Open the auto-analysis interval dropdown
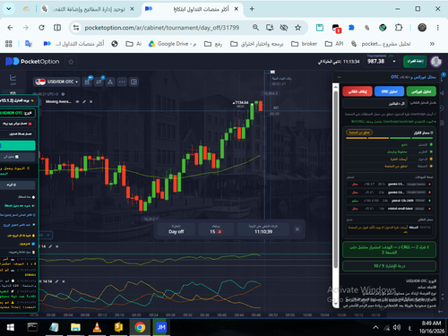 click(x=375, y=103)
